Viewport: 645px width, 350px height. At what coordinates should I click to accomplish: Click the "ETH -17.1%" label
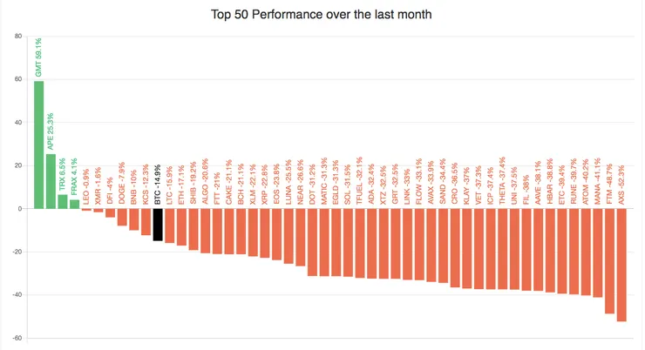tap(181, 183)
